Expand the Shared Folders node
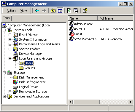Image resolution: width=135 pixels, height=112 pixels. pyautogui.click(x=10, y=49)
